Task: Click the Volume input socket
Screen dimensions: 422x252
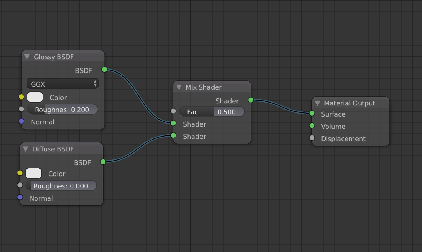Action: pos(311,126)
